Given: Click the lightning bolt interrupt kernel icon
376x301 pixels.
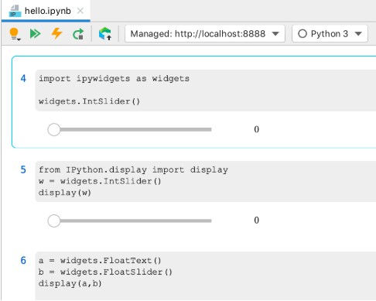Looking at the screenshot, I should click(56, 33).
